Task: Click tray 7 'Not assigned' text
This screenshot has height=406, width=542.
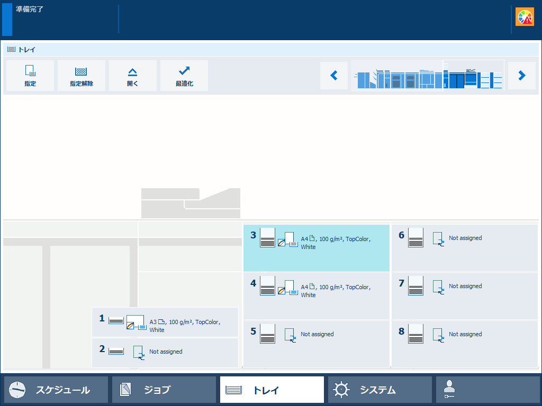Action: click(x=465, y=286)
